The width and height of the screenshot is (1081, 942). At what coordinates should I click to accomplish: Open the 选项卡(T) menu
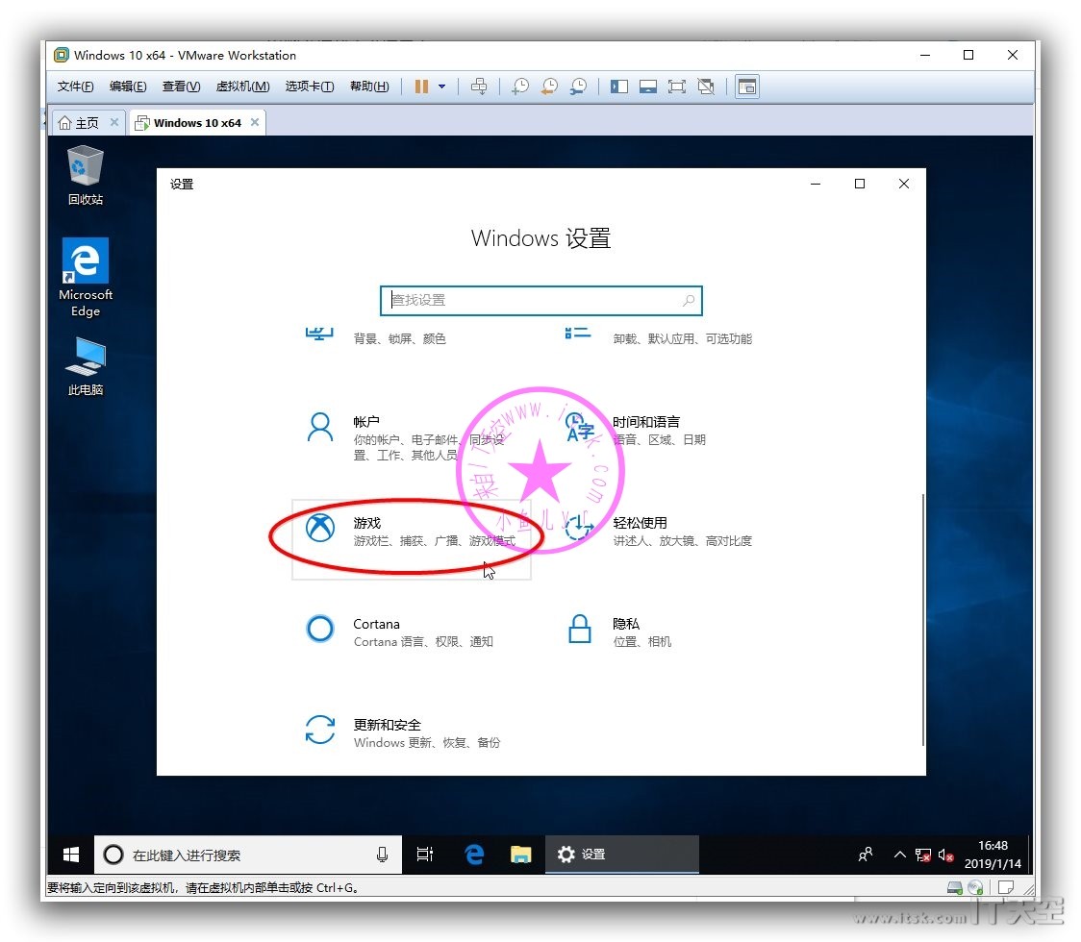(x=310, y=87)
